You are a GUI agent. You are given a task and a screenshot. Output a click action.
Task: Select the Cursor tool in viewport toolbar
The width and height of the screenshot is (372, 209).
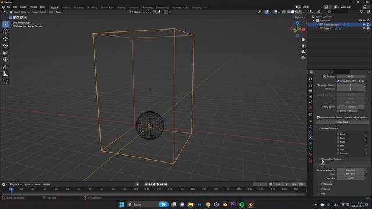pos(5,31)
